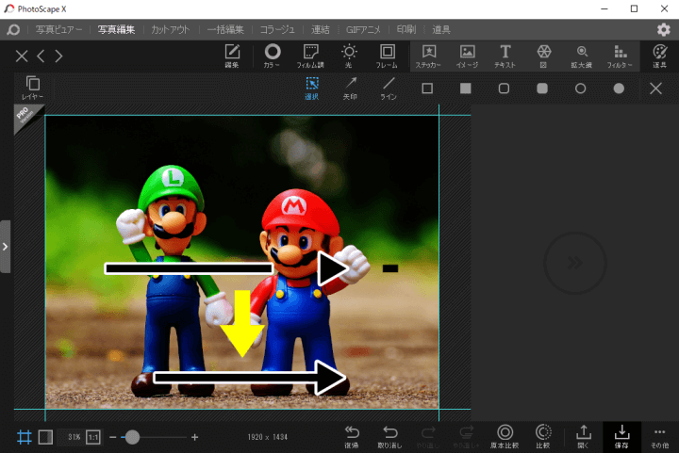
Task: Select the outlined circle shape
Action: click(x=580, y=89)
